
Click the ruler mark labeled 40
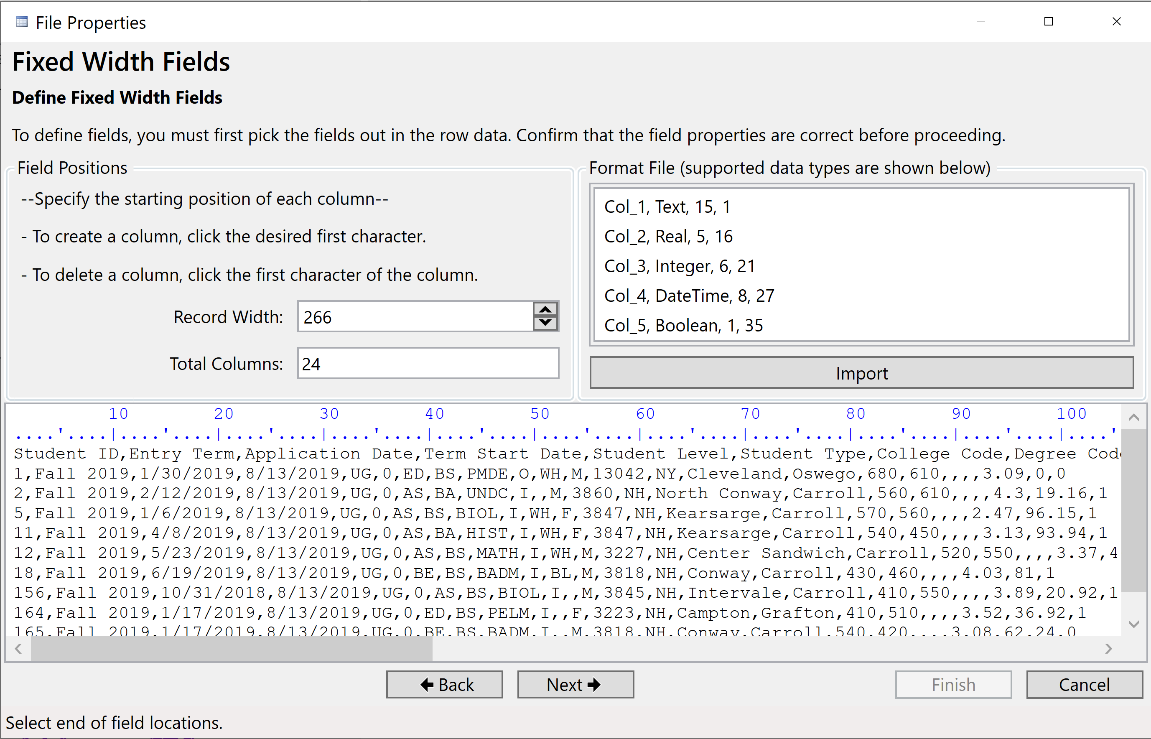point(435,414)
